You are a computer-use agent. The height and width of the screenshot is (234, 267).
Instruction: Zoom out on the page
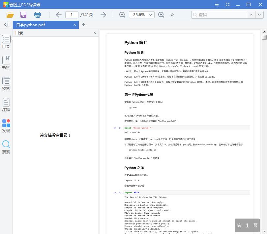tap(122, 15)
